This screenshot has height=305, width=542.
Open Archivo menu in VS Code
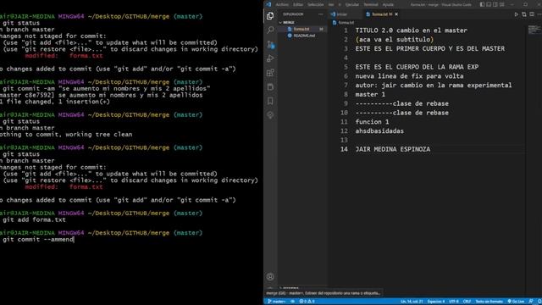[282, 4]
